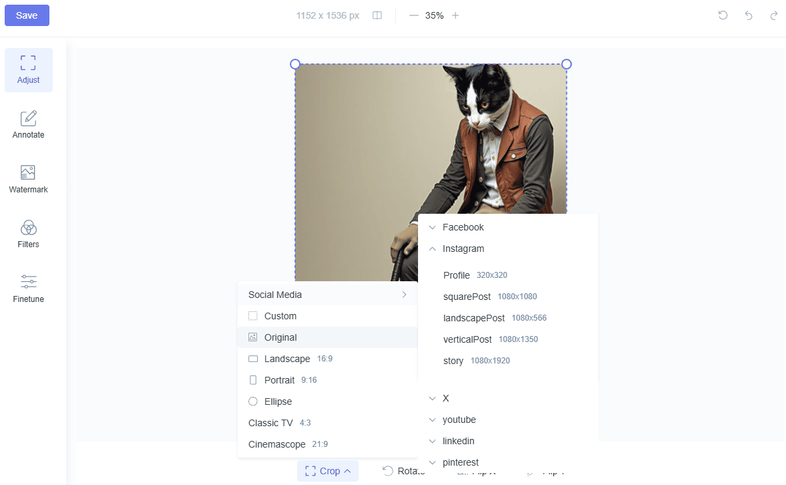Click the reset changes icon

723,15
